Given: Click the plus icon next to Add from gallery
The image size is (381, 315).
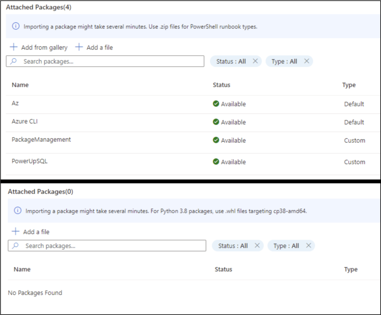Looking at the screenshot, I should 14,47.
